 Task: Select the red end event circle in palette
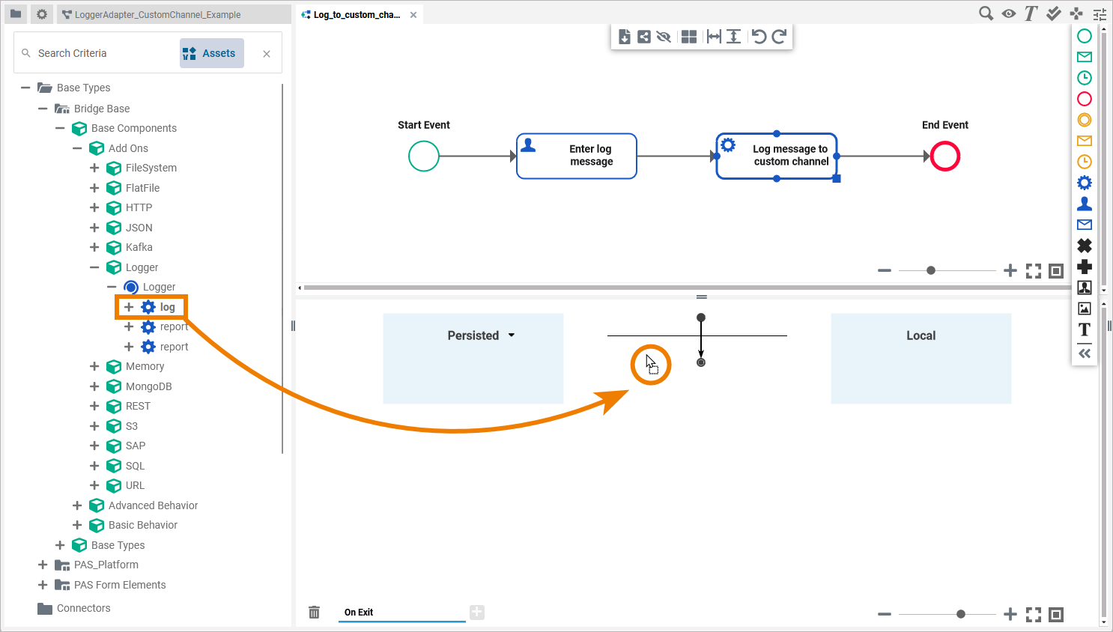(1084, 99)
